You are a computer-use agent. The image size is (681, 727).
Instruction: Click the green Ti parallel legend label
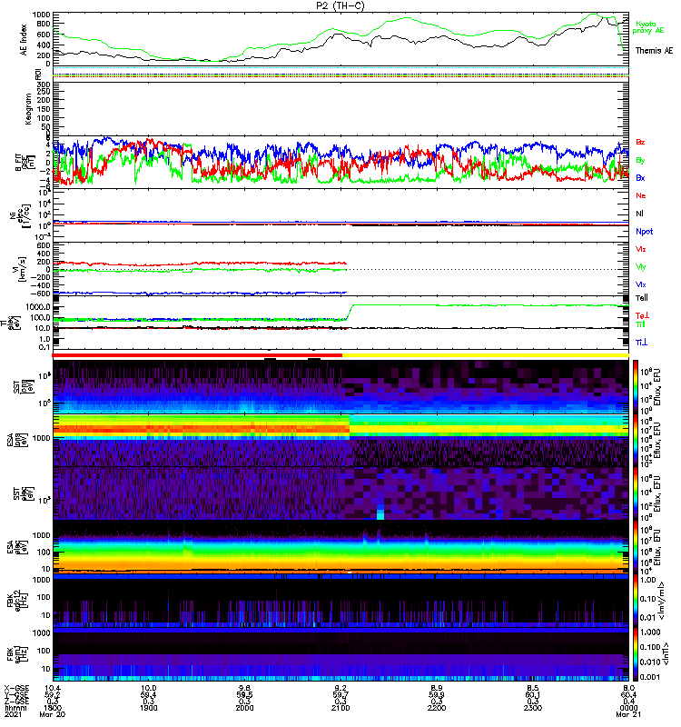click(640, 324)
